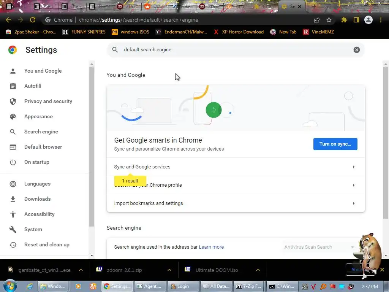Open Antivirus Scan Search dropdown
The image size is (389, 292).
[x=319, y=247]
